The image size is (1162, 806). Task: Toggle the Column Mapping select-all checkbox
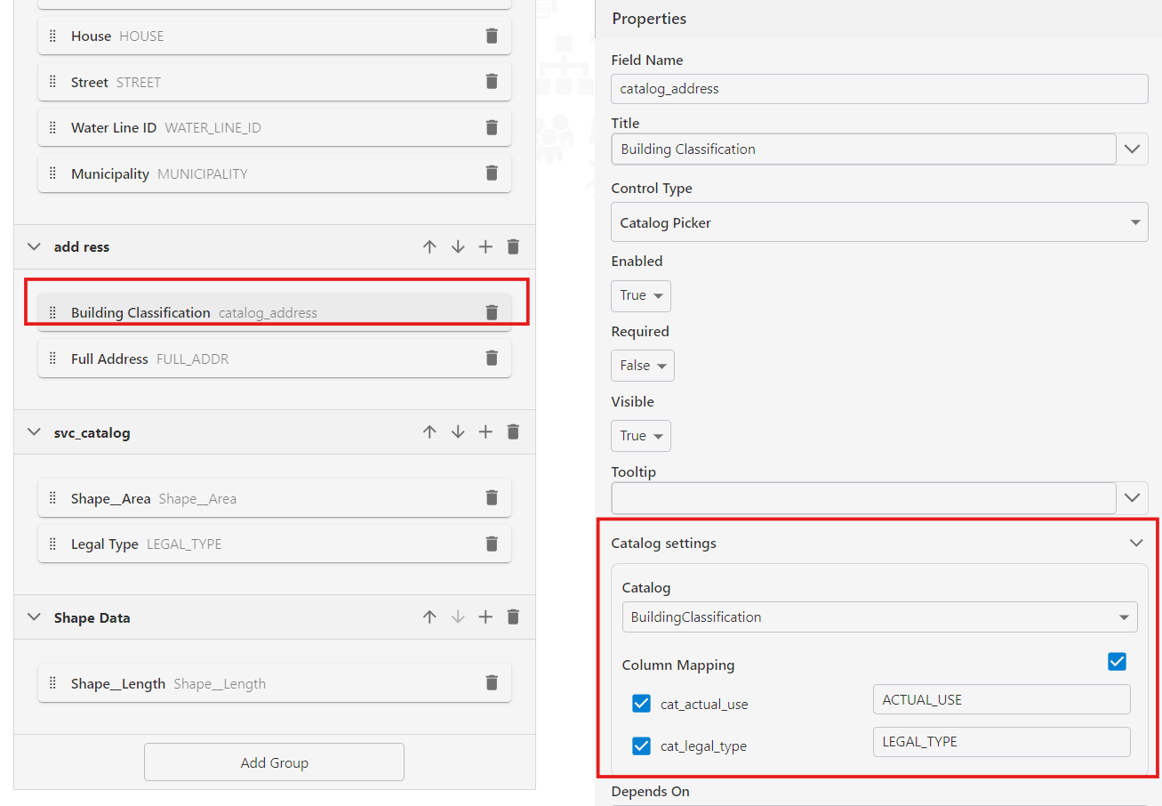[1118, 662]
